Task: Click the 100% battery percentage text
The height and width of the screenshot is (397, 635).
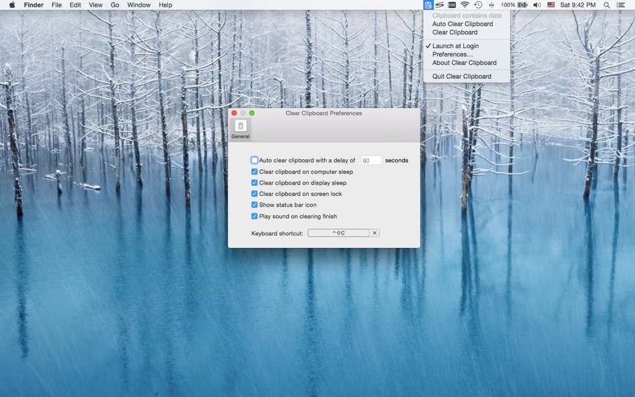Action: 508,5
